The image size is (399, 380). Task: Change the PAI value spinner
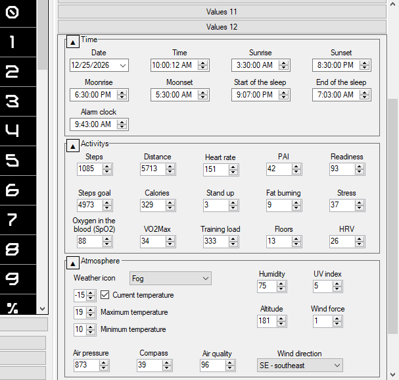[x=296, y=169]
